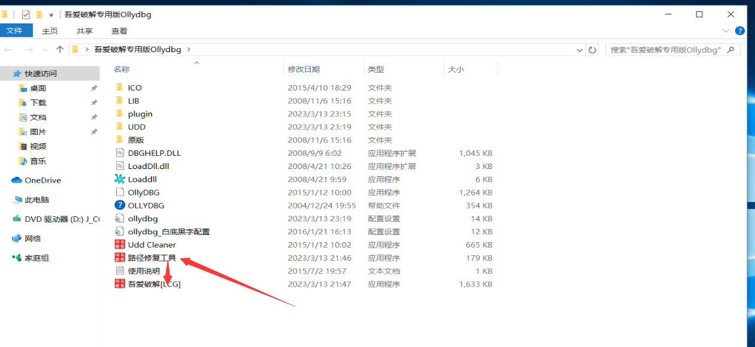Click the OllyDBG application icon
This screenshot has height=347, width=755.
click(x=119, y=192)
